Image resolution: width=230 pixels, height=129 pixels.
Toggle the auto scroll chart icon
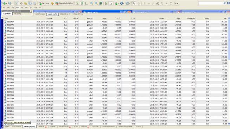(106, 3)
